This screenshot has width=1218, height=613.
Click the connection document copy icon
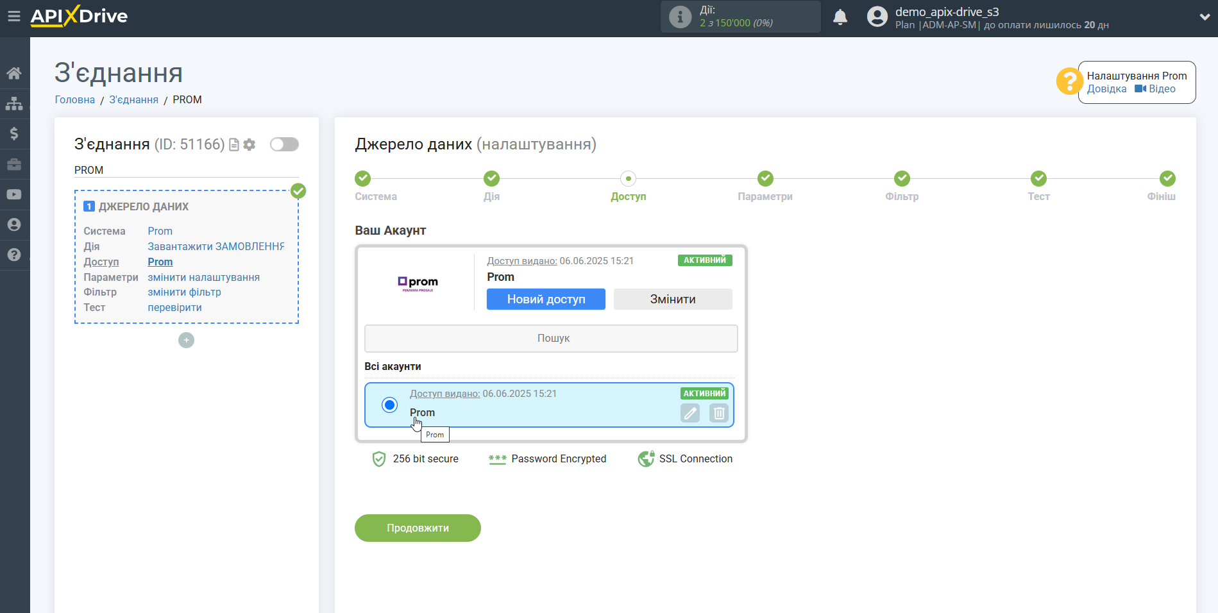tap(234, 145)
